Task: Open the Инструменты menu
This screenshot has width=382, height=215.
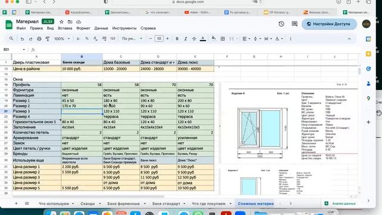Action: [124, 28]
